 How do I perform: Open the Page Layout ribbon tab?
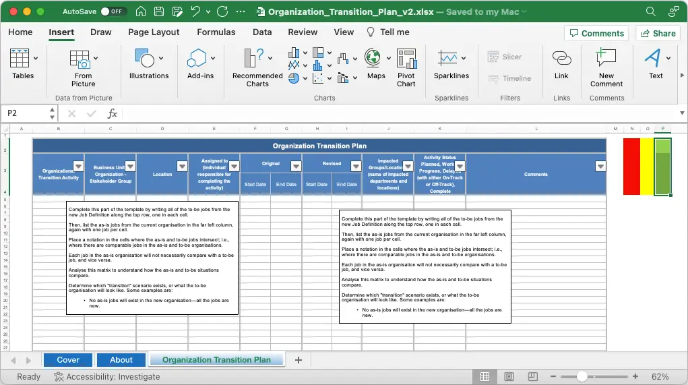click(154, 32)
